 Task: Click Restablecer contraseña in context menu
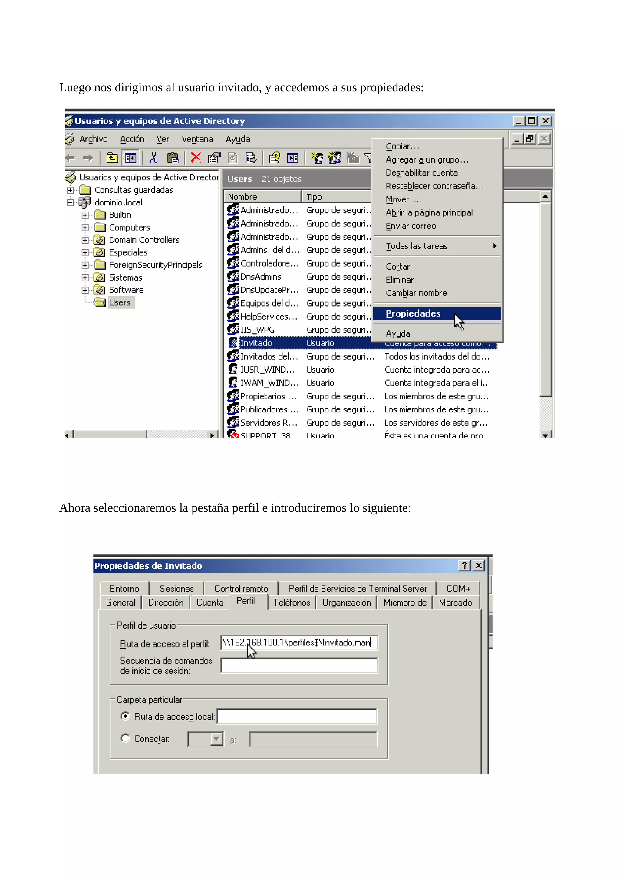434,186
